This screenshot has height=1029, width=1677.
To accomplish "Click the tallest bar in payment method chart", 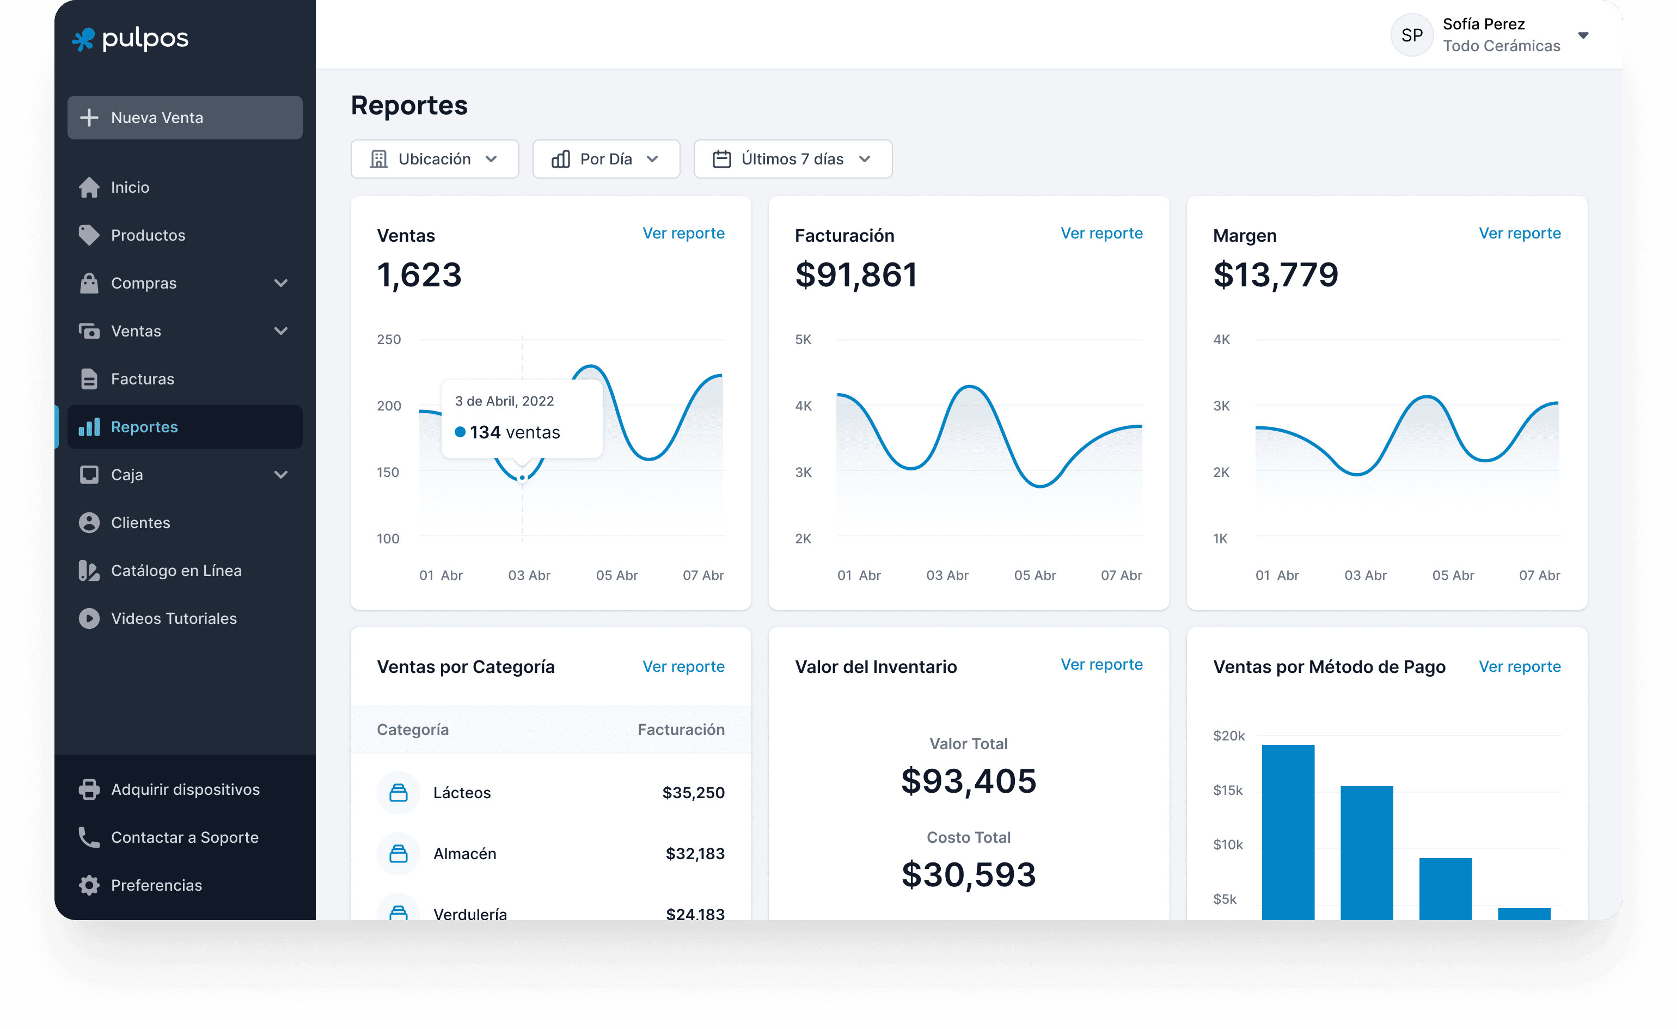I will coord(1288,830).
